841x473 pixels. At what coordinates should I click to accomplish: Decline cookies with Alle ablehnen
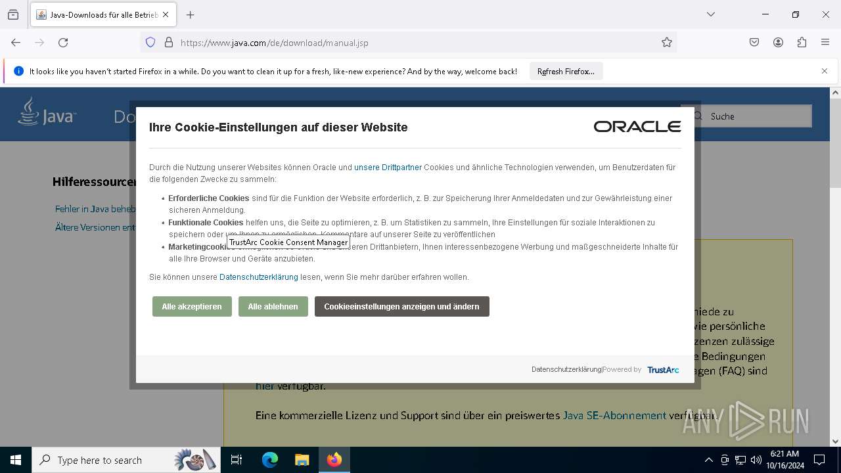273,307
